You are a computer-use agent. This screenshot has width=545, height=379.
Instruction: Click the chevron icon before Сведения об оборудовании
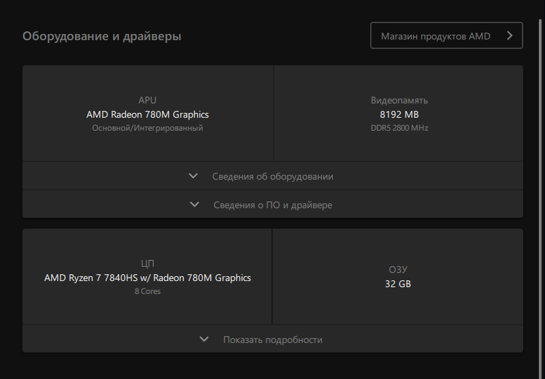click(193, 176)
